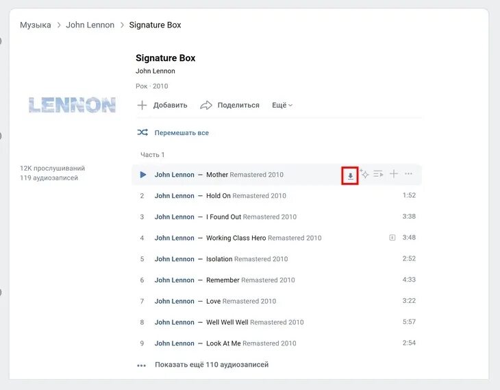This screenshot has width=500, height=390.
Task: Play the Mother track
Action: pos(143,175)
